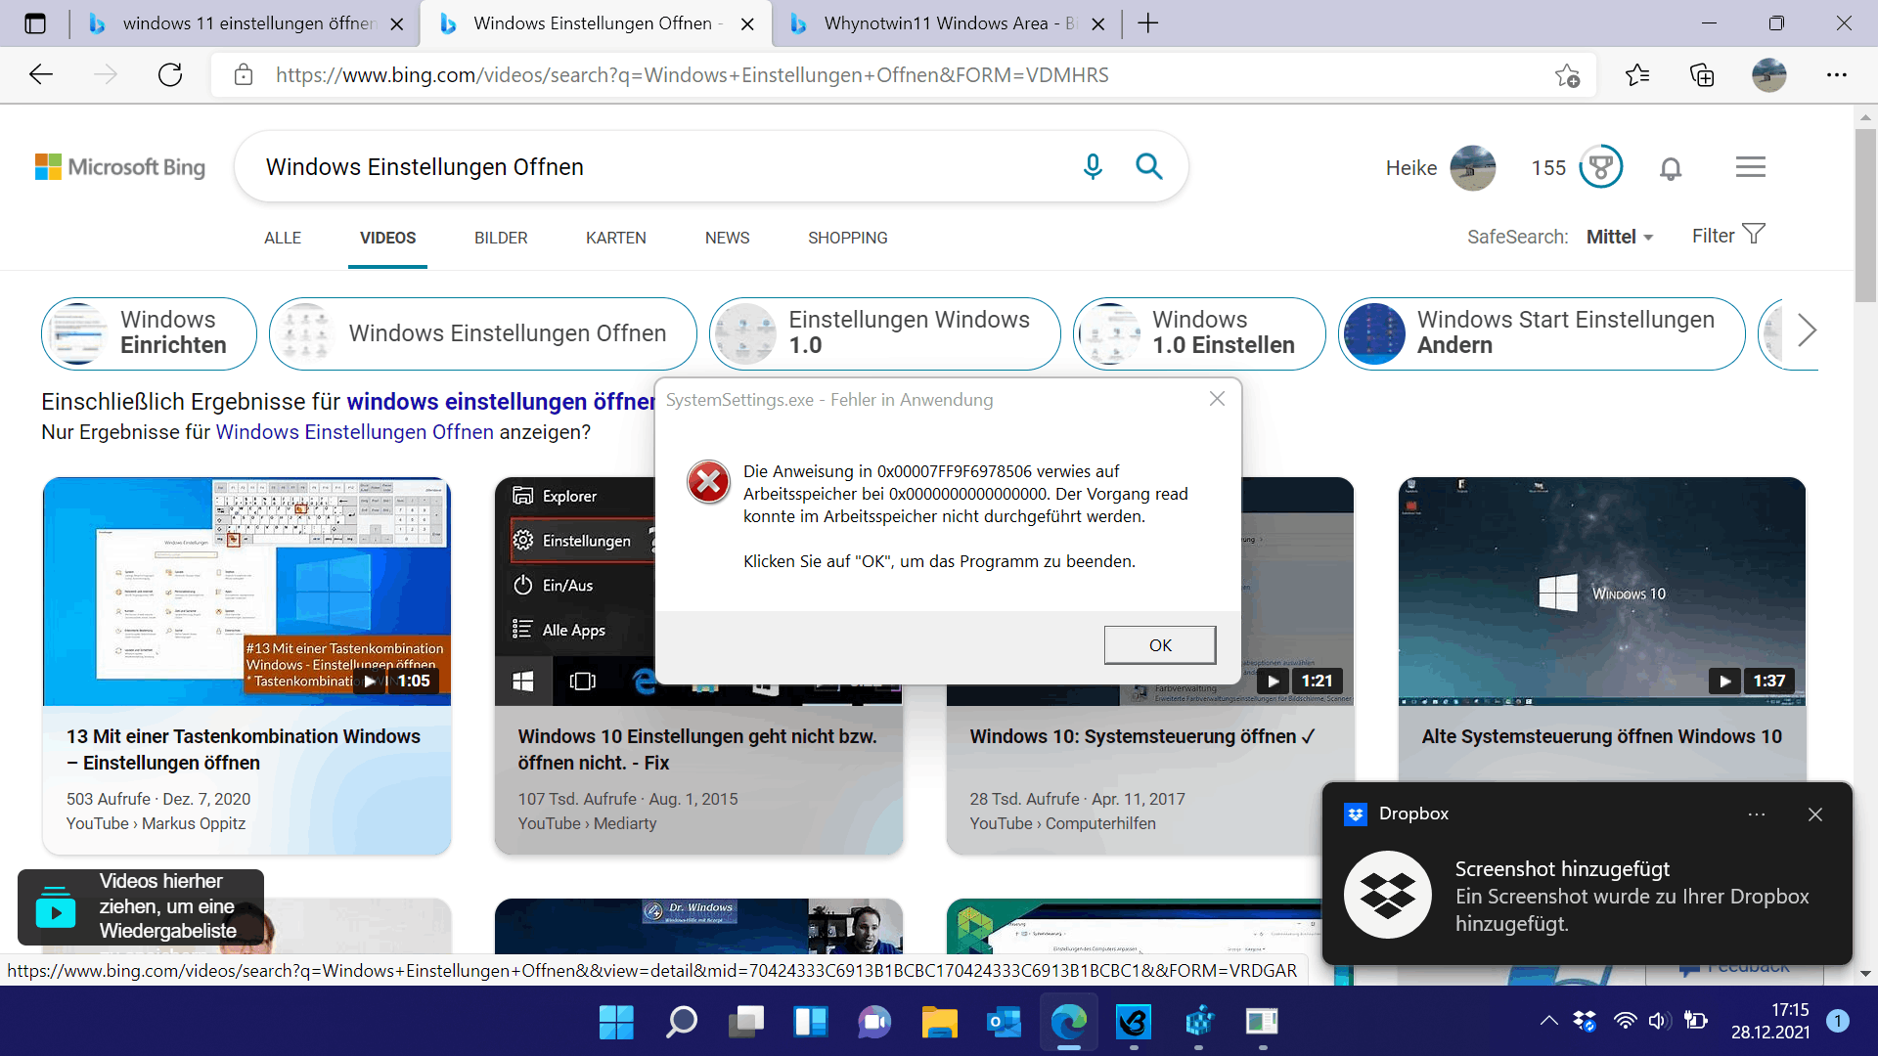Select the 'Einstellungen Windows 1.0' chip
Viewport: 1878px width, 1056px height.
(885, 333)
